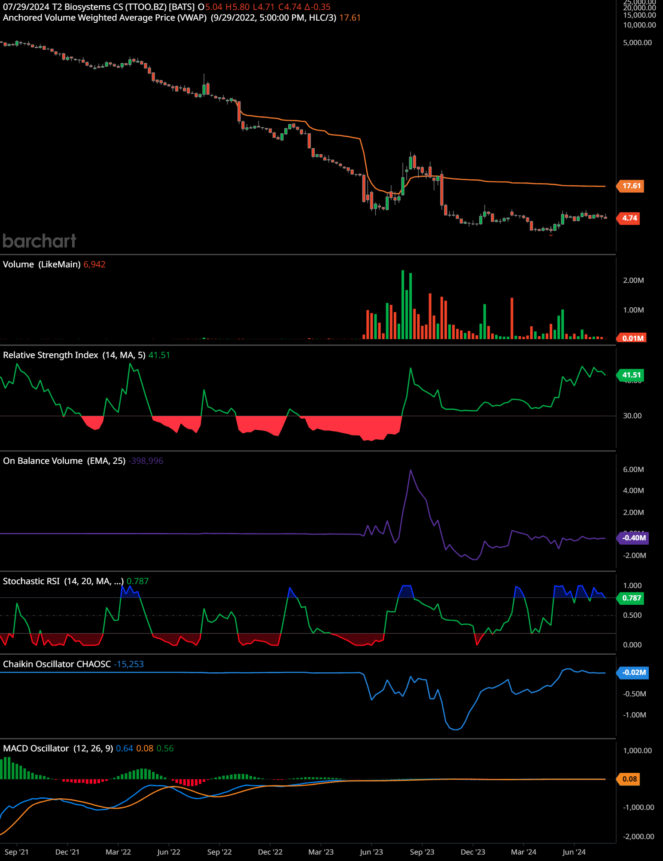
Task: Click the -398,996 OBV reading
Action: (146, 461)
